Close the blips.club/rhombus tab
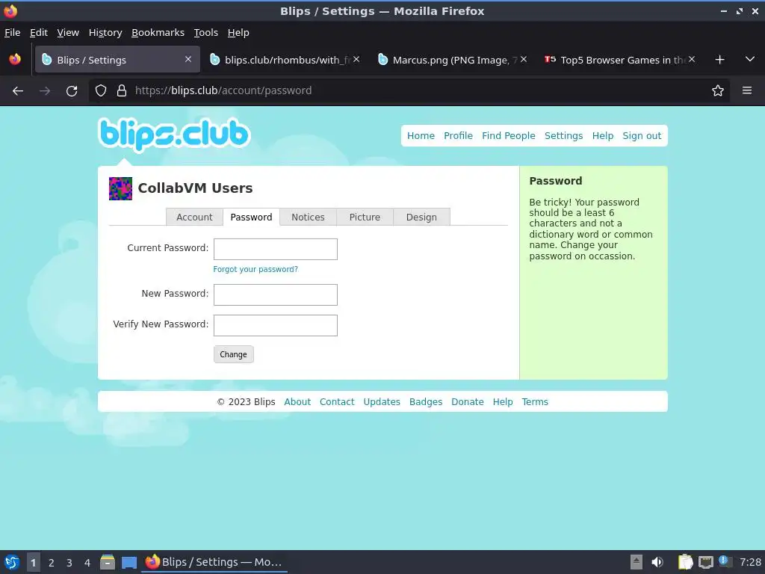The height and width of the screenshot is (574, 765). [356, 59]
